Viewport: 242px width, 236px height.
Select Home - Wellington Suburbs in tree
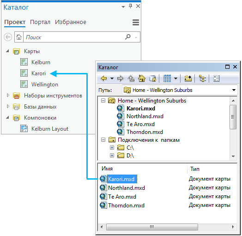coord(152,101)
